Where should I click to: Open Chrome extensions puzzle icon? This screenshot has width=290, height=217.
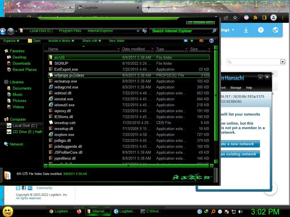point(255,18)
